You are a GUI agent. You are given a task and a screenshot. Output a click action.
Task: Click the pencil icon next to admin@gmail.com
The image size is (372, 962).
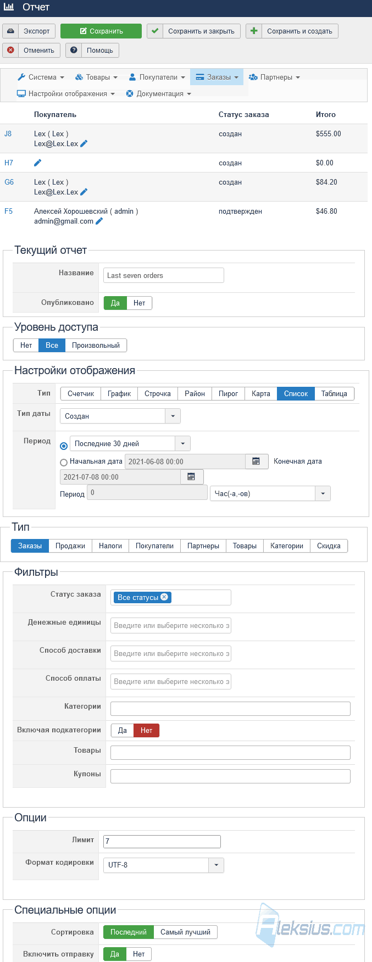click(x=99, y=221)
